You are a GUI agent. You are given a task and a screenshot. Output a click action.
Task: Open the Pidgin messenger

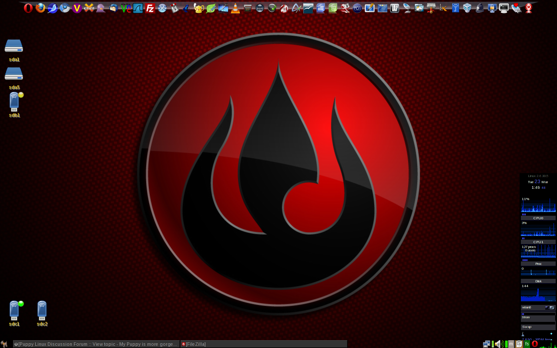coord(101,8)
